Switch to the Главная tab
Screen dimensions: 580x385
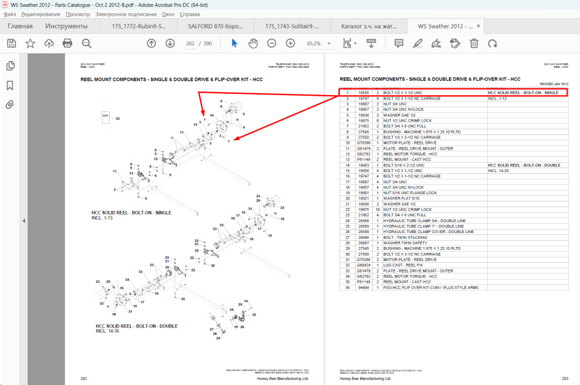[20, 26]
